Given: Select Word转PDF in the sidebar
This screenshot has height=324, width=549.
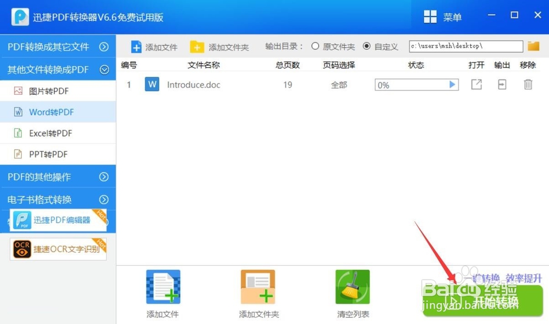Looking at the screenshot, I should click(x=58, y=112).
